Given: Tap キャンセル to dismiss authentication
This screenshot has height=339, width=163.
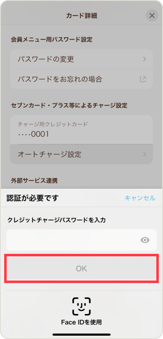Looking at the screenshot, I should click(140, 198).
